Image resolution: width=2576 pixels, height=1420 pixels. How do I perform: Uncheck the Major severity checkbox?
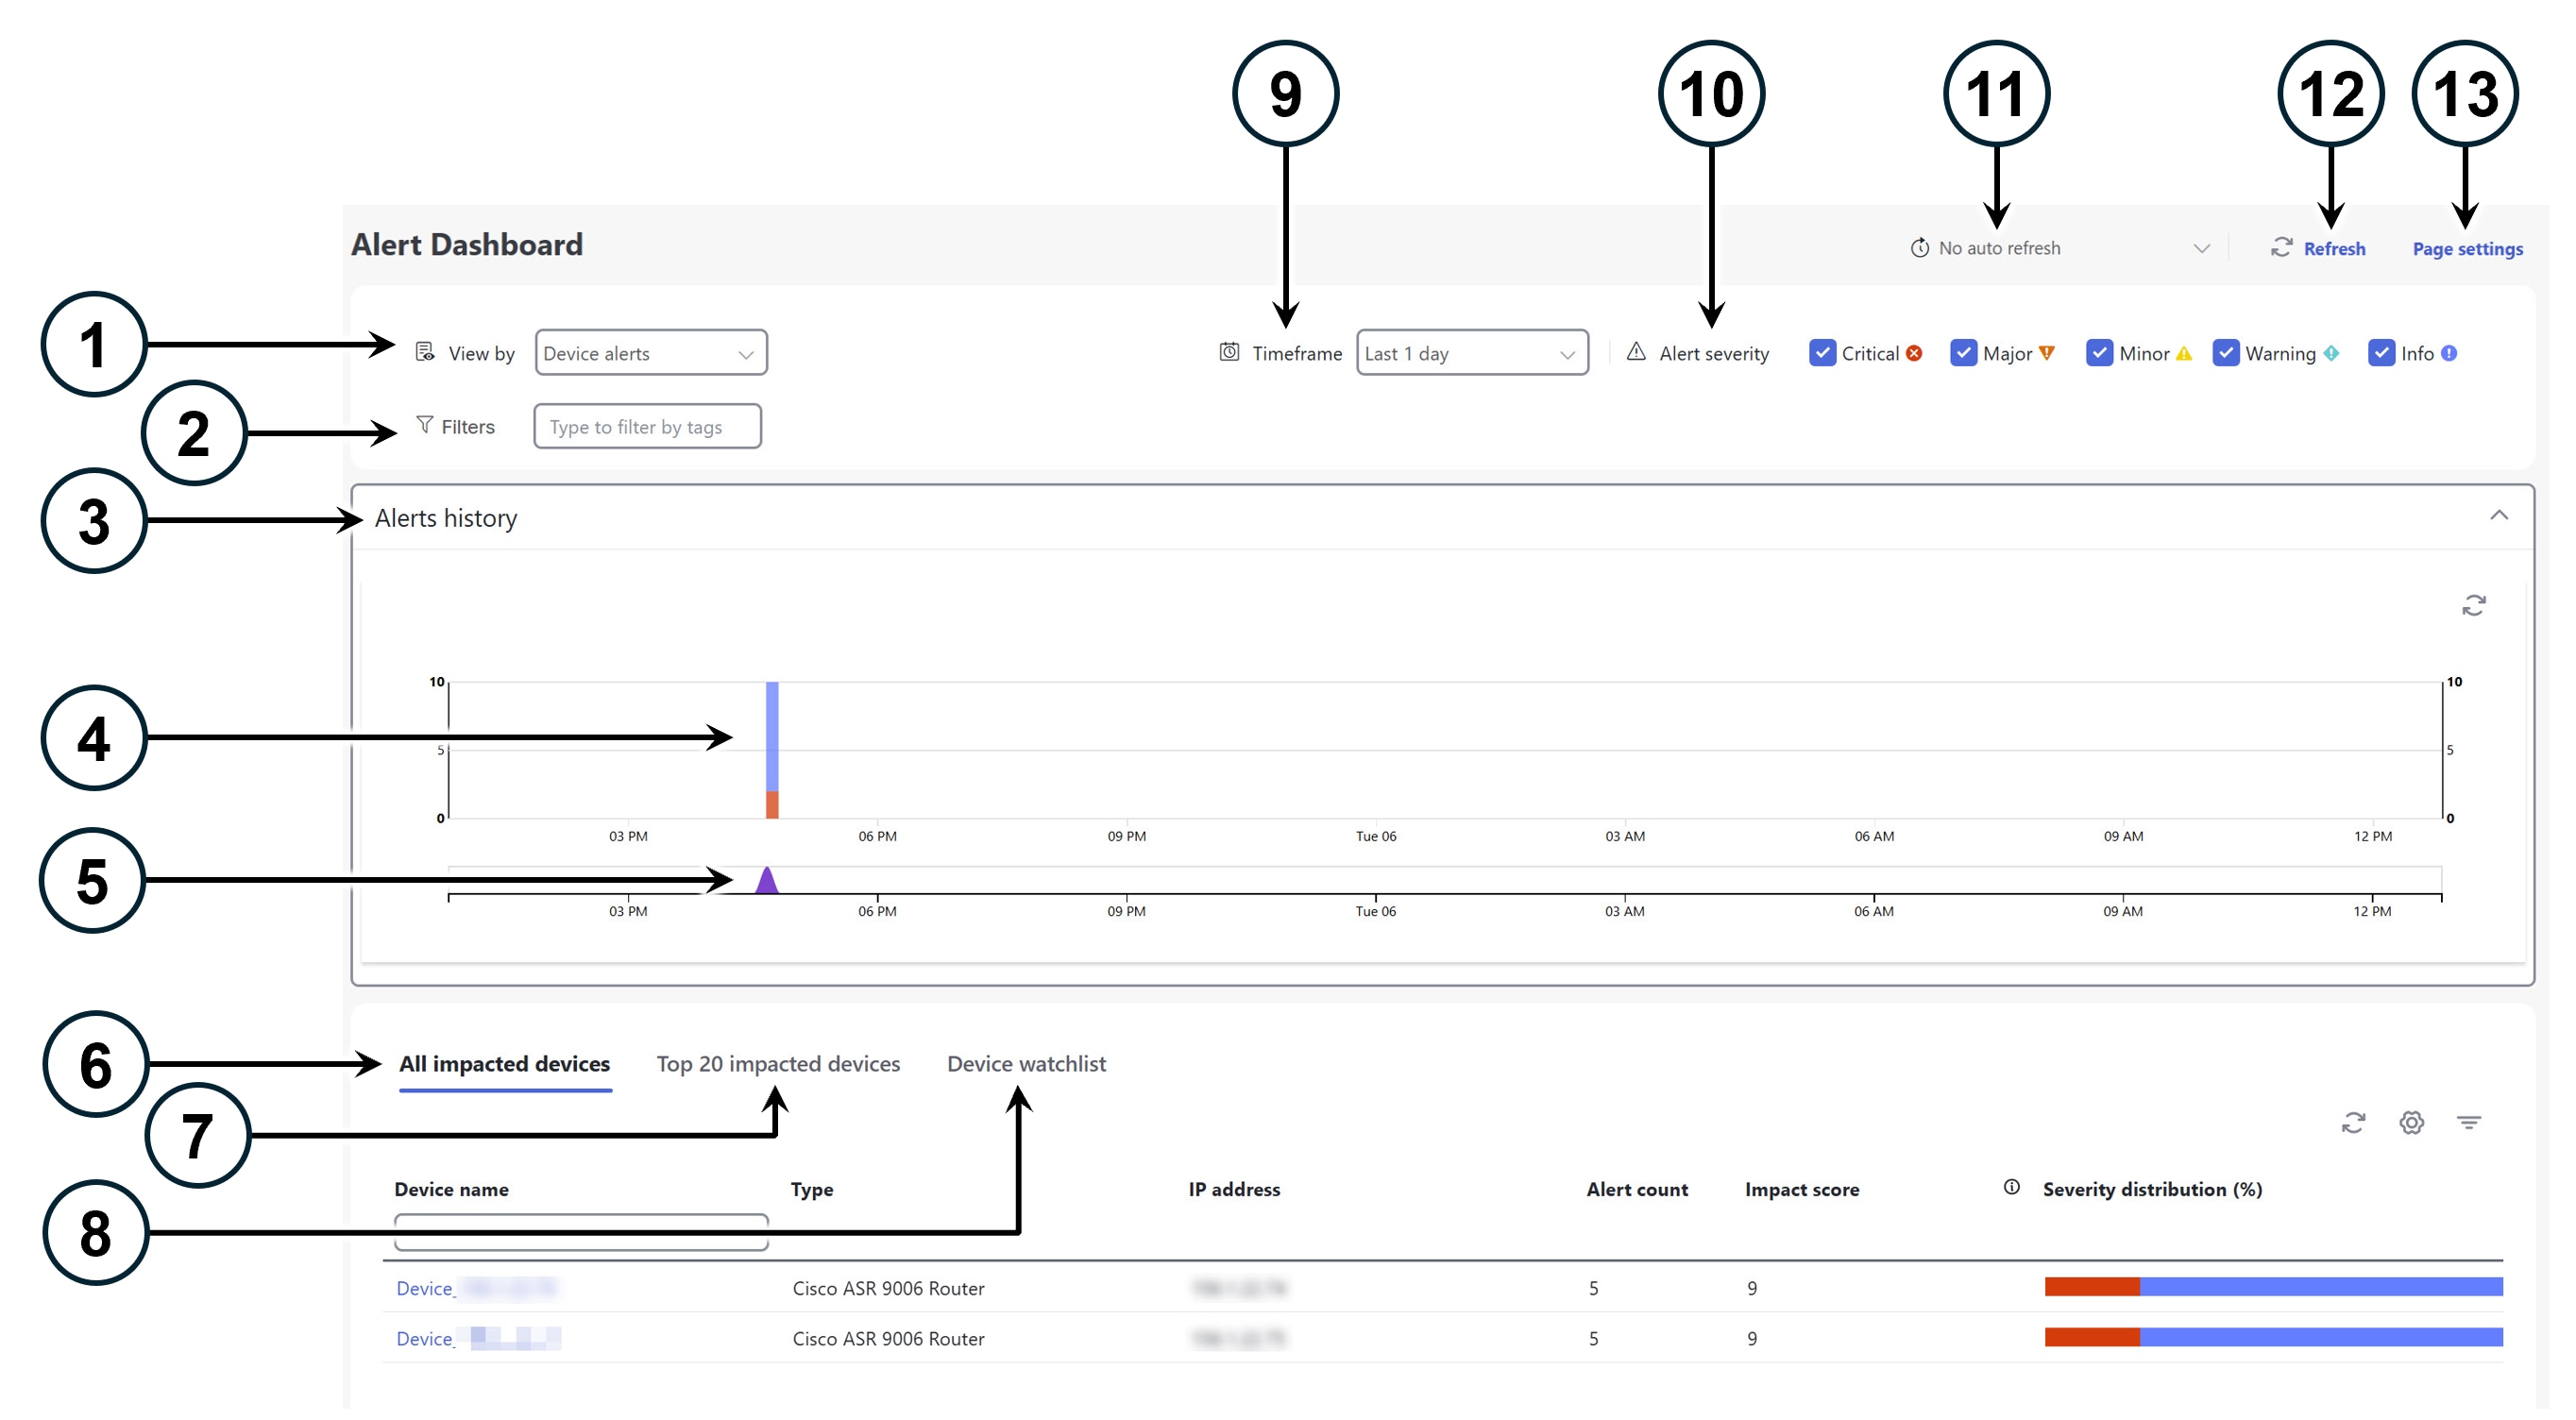pos(1963,353)
